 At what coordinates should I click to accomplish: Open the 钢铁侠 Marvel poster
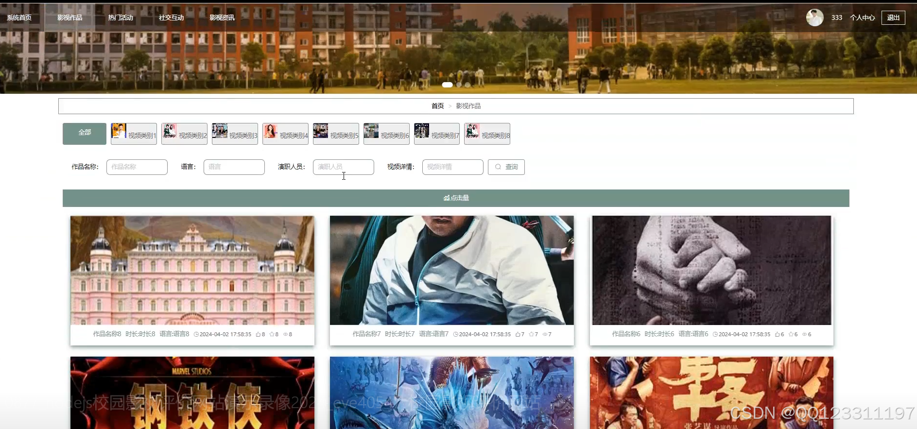click(192, 393)
